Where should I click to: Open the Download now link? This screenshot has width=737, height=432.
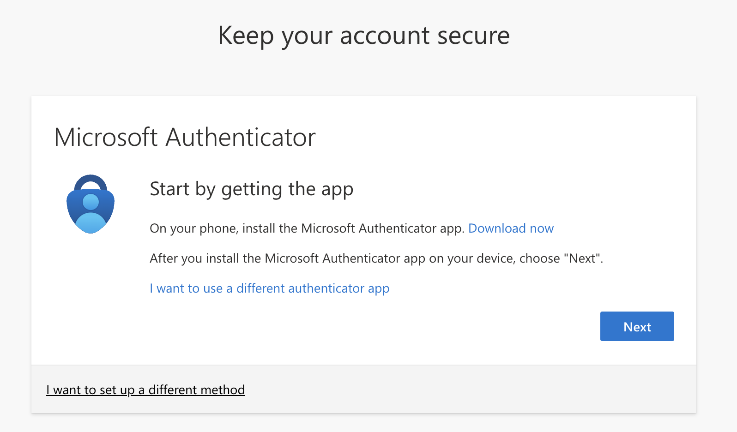click(511, 228)
